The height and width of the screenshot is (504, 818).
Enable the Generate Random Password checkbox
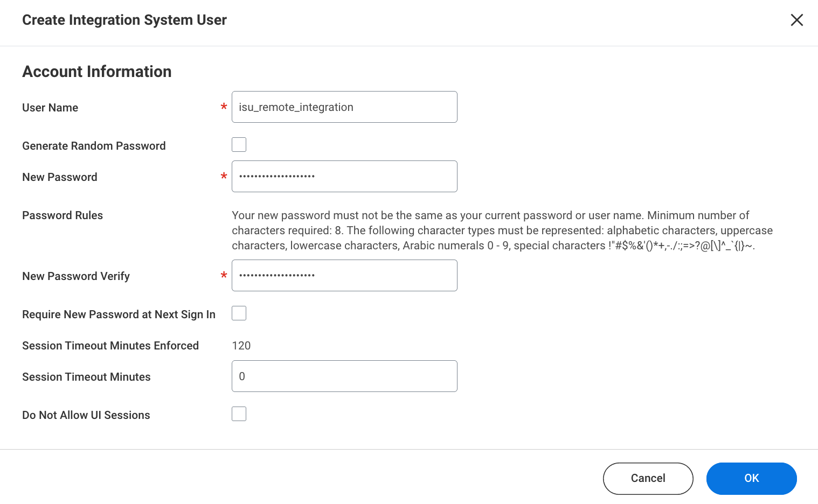pyautogui.click(x=239, y=144)
